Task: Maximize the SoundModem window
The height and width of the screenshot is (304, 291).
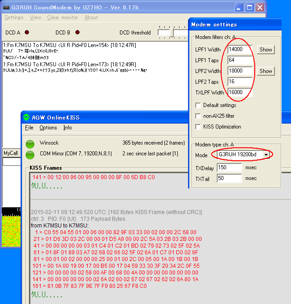Action: coord(249,8)
